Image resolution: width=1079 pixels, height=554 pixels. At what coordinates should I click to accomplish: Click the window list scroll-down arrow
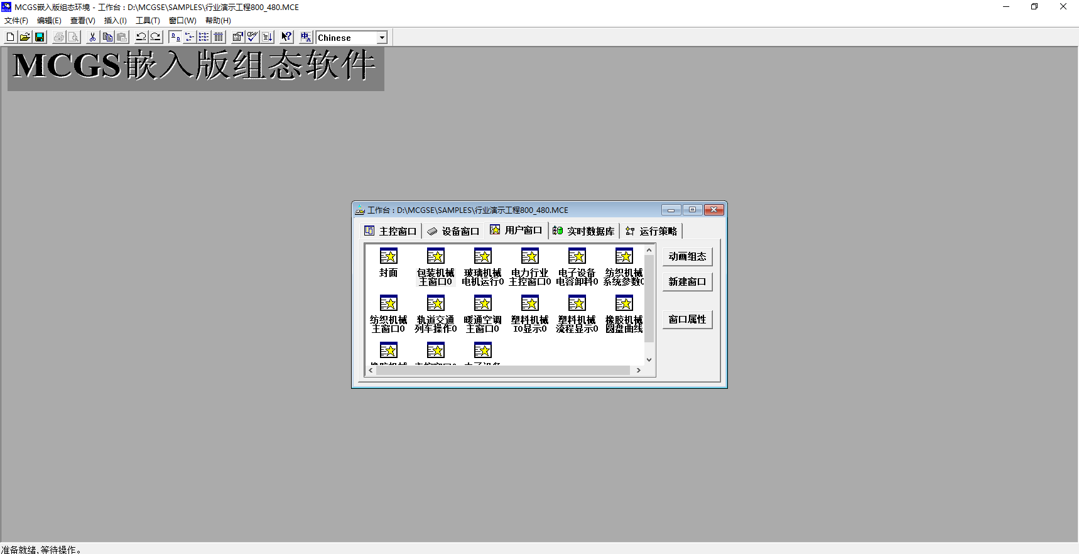click(649, 360)
